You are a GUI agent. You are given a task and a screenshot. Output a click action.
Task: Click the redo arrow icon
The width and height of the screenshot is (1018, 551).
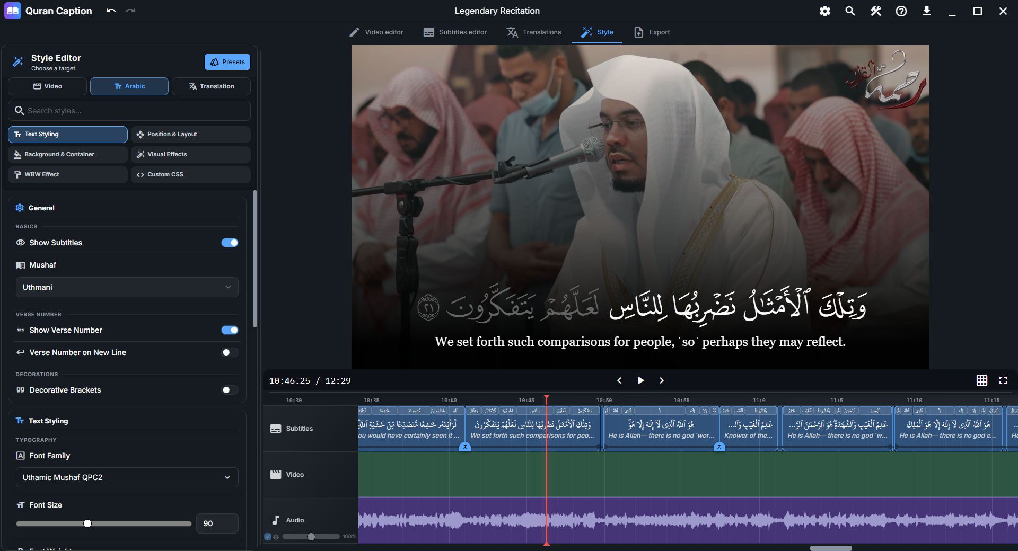[x=130, y=11]
